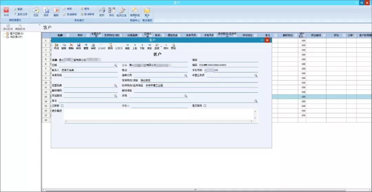Screen dimensions: 372x192
Task: Open the 接单文员 field lookup magnifier
Action: coord(186,76)
